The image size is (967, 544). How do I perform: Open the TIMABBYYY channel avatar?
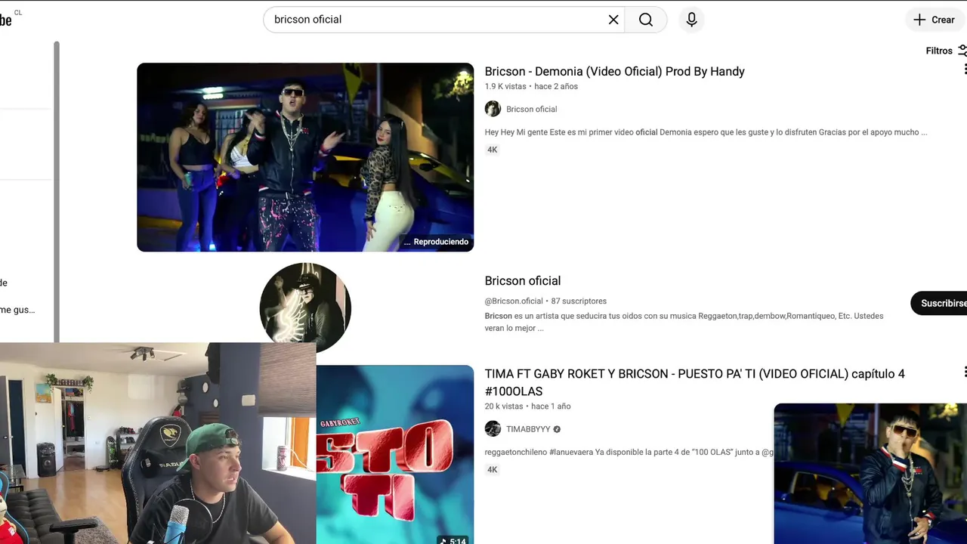point(493,428)
